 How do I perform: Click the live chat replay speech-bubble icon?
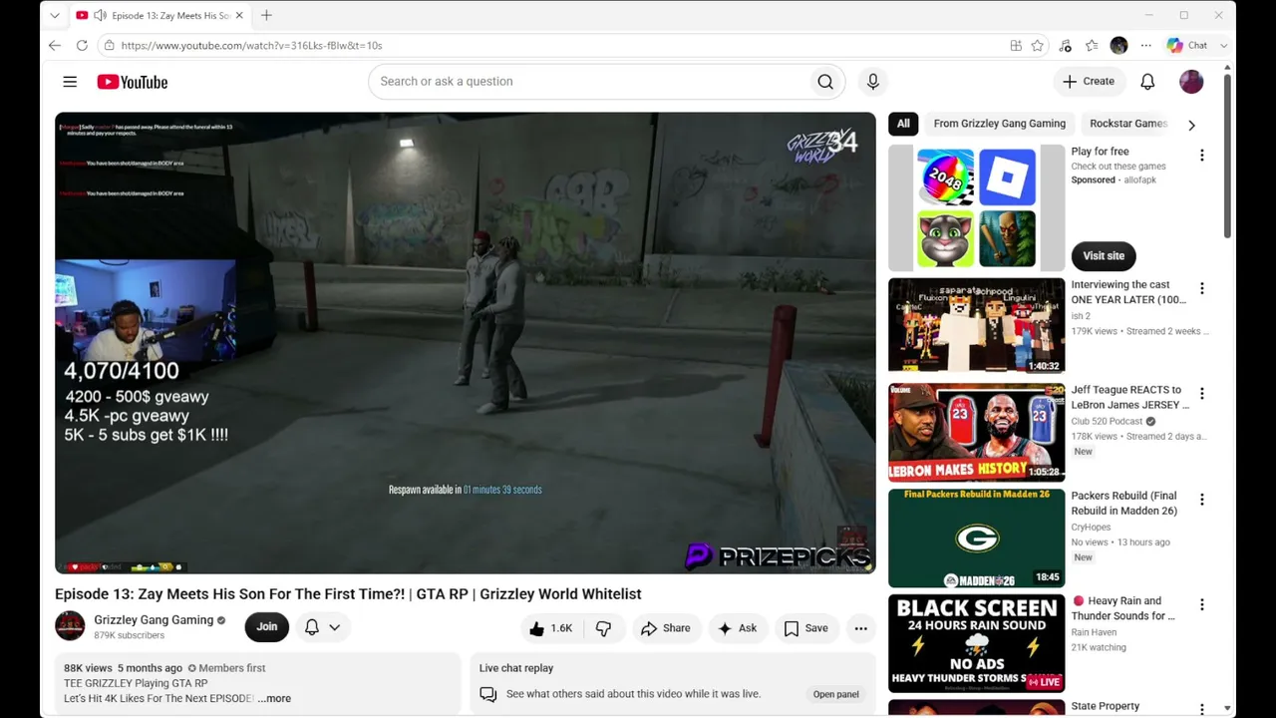coord(487,694)
